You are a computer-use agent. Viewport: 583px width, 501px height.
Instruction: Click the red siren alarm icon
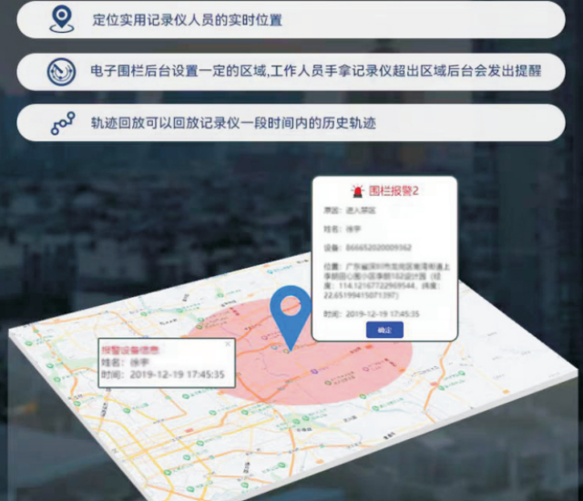click(x=356, y=191)
